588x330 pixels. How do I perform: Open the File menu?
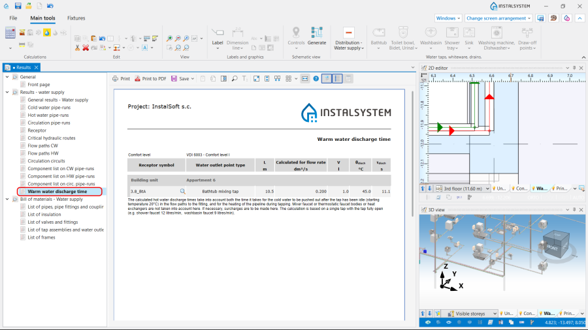[x=13, y=18]
